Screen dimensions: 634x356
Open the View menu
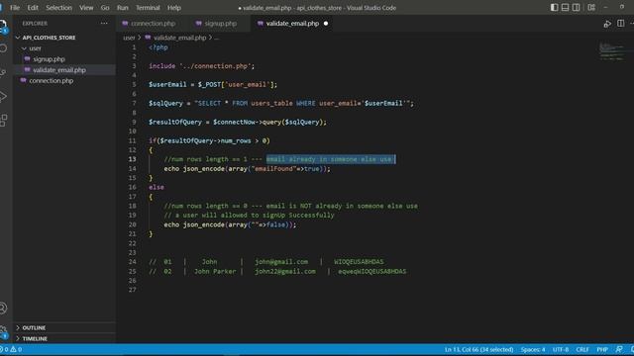tap(86, 8)
